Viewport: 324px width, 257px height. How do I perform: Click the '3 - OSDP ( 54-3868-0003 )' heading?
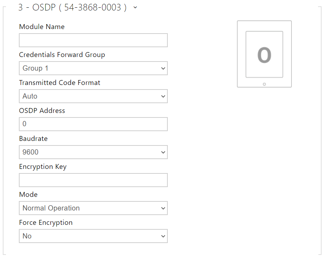pos(72,7)
